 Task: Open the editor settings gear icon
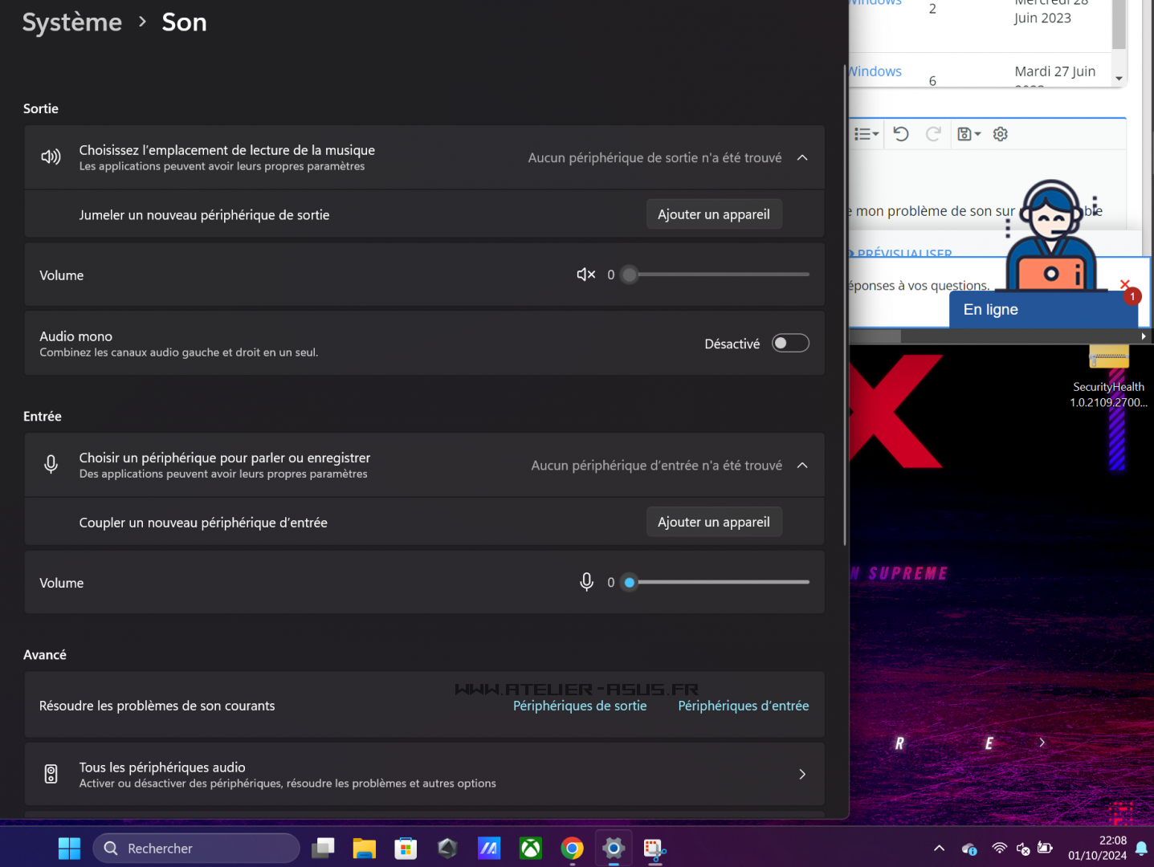(x=1000, y=134)
